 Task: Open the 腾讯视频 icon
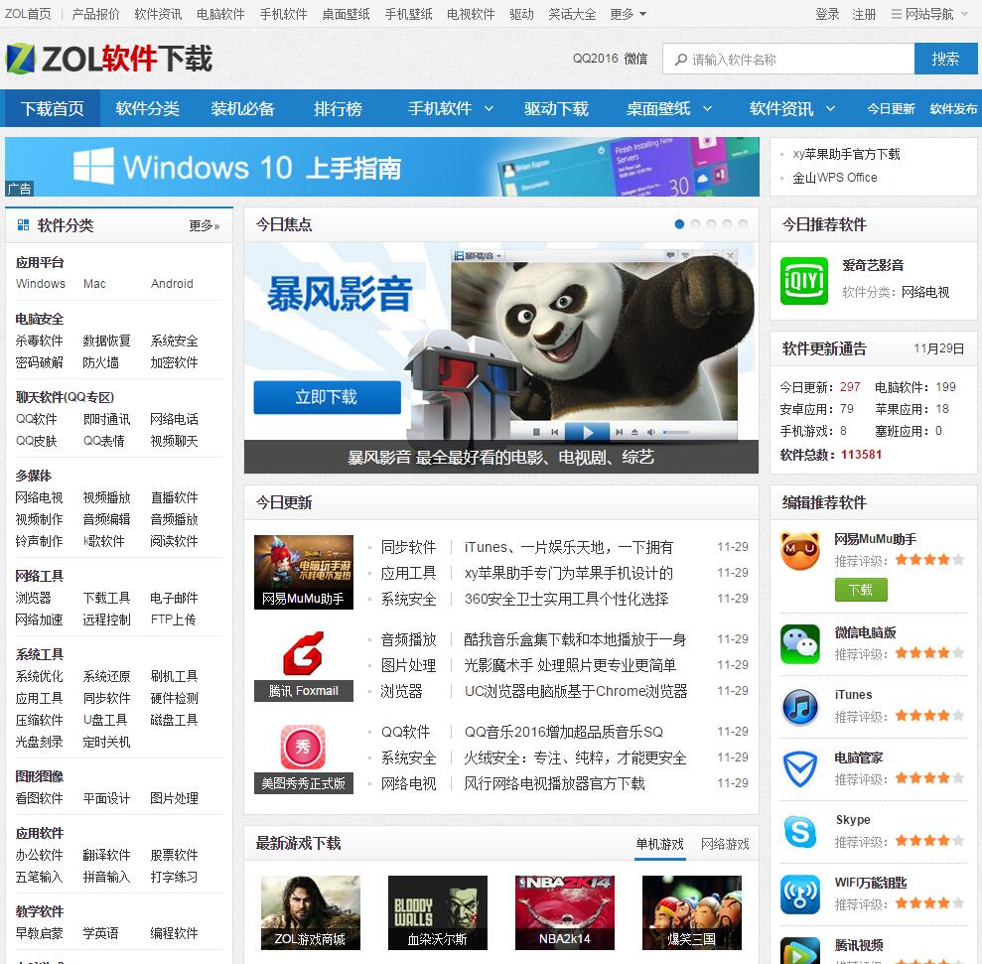tap(800, 950)
